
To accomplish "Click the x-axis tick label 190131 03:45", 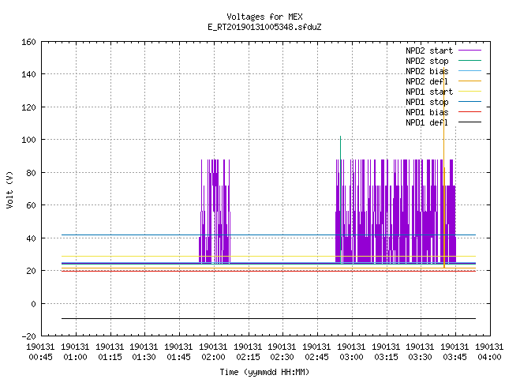I will [454, 352].
